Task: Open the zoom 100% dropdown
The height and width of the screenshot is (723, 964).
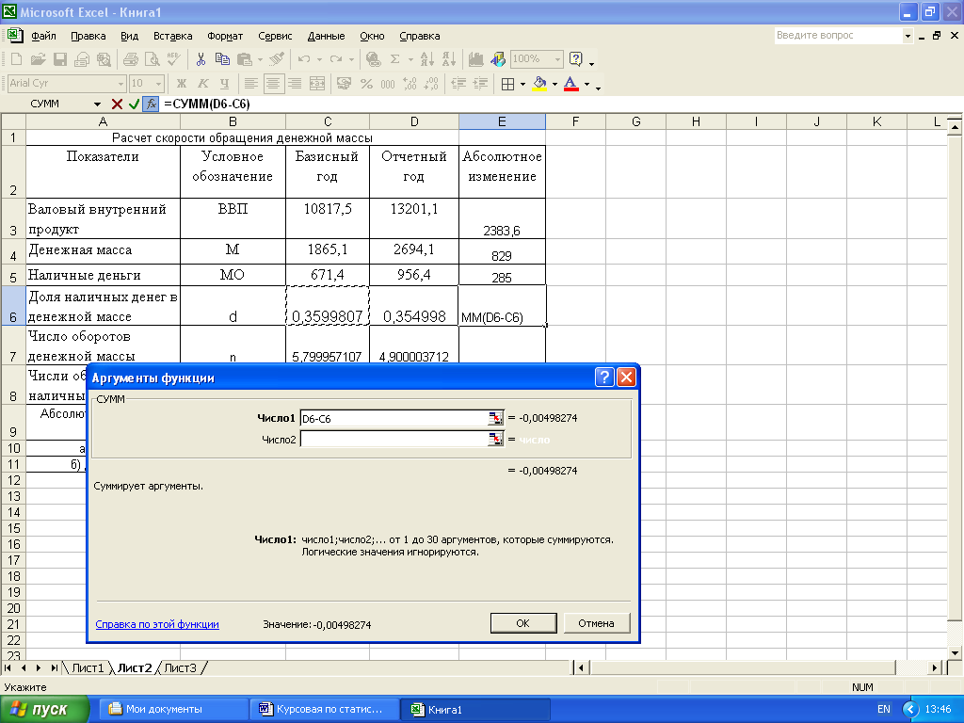Action: [x=557, y=59]
